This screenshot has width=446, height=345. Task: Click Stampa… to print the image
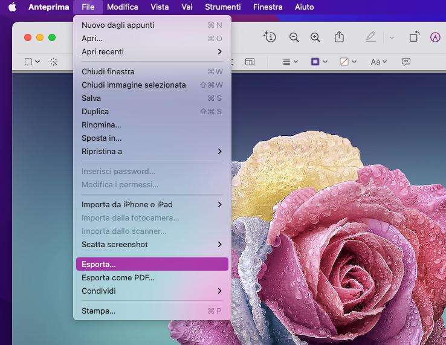(99, 311)
